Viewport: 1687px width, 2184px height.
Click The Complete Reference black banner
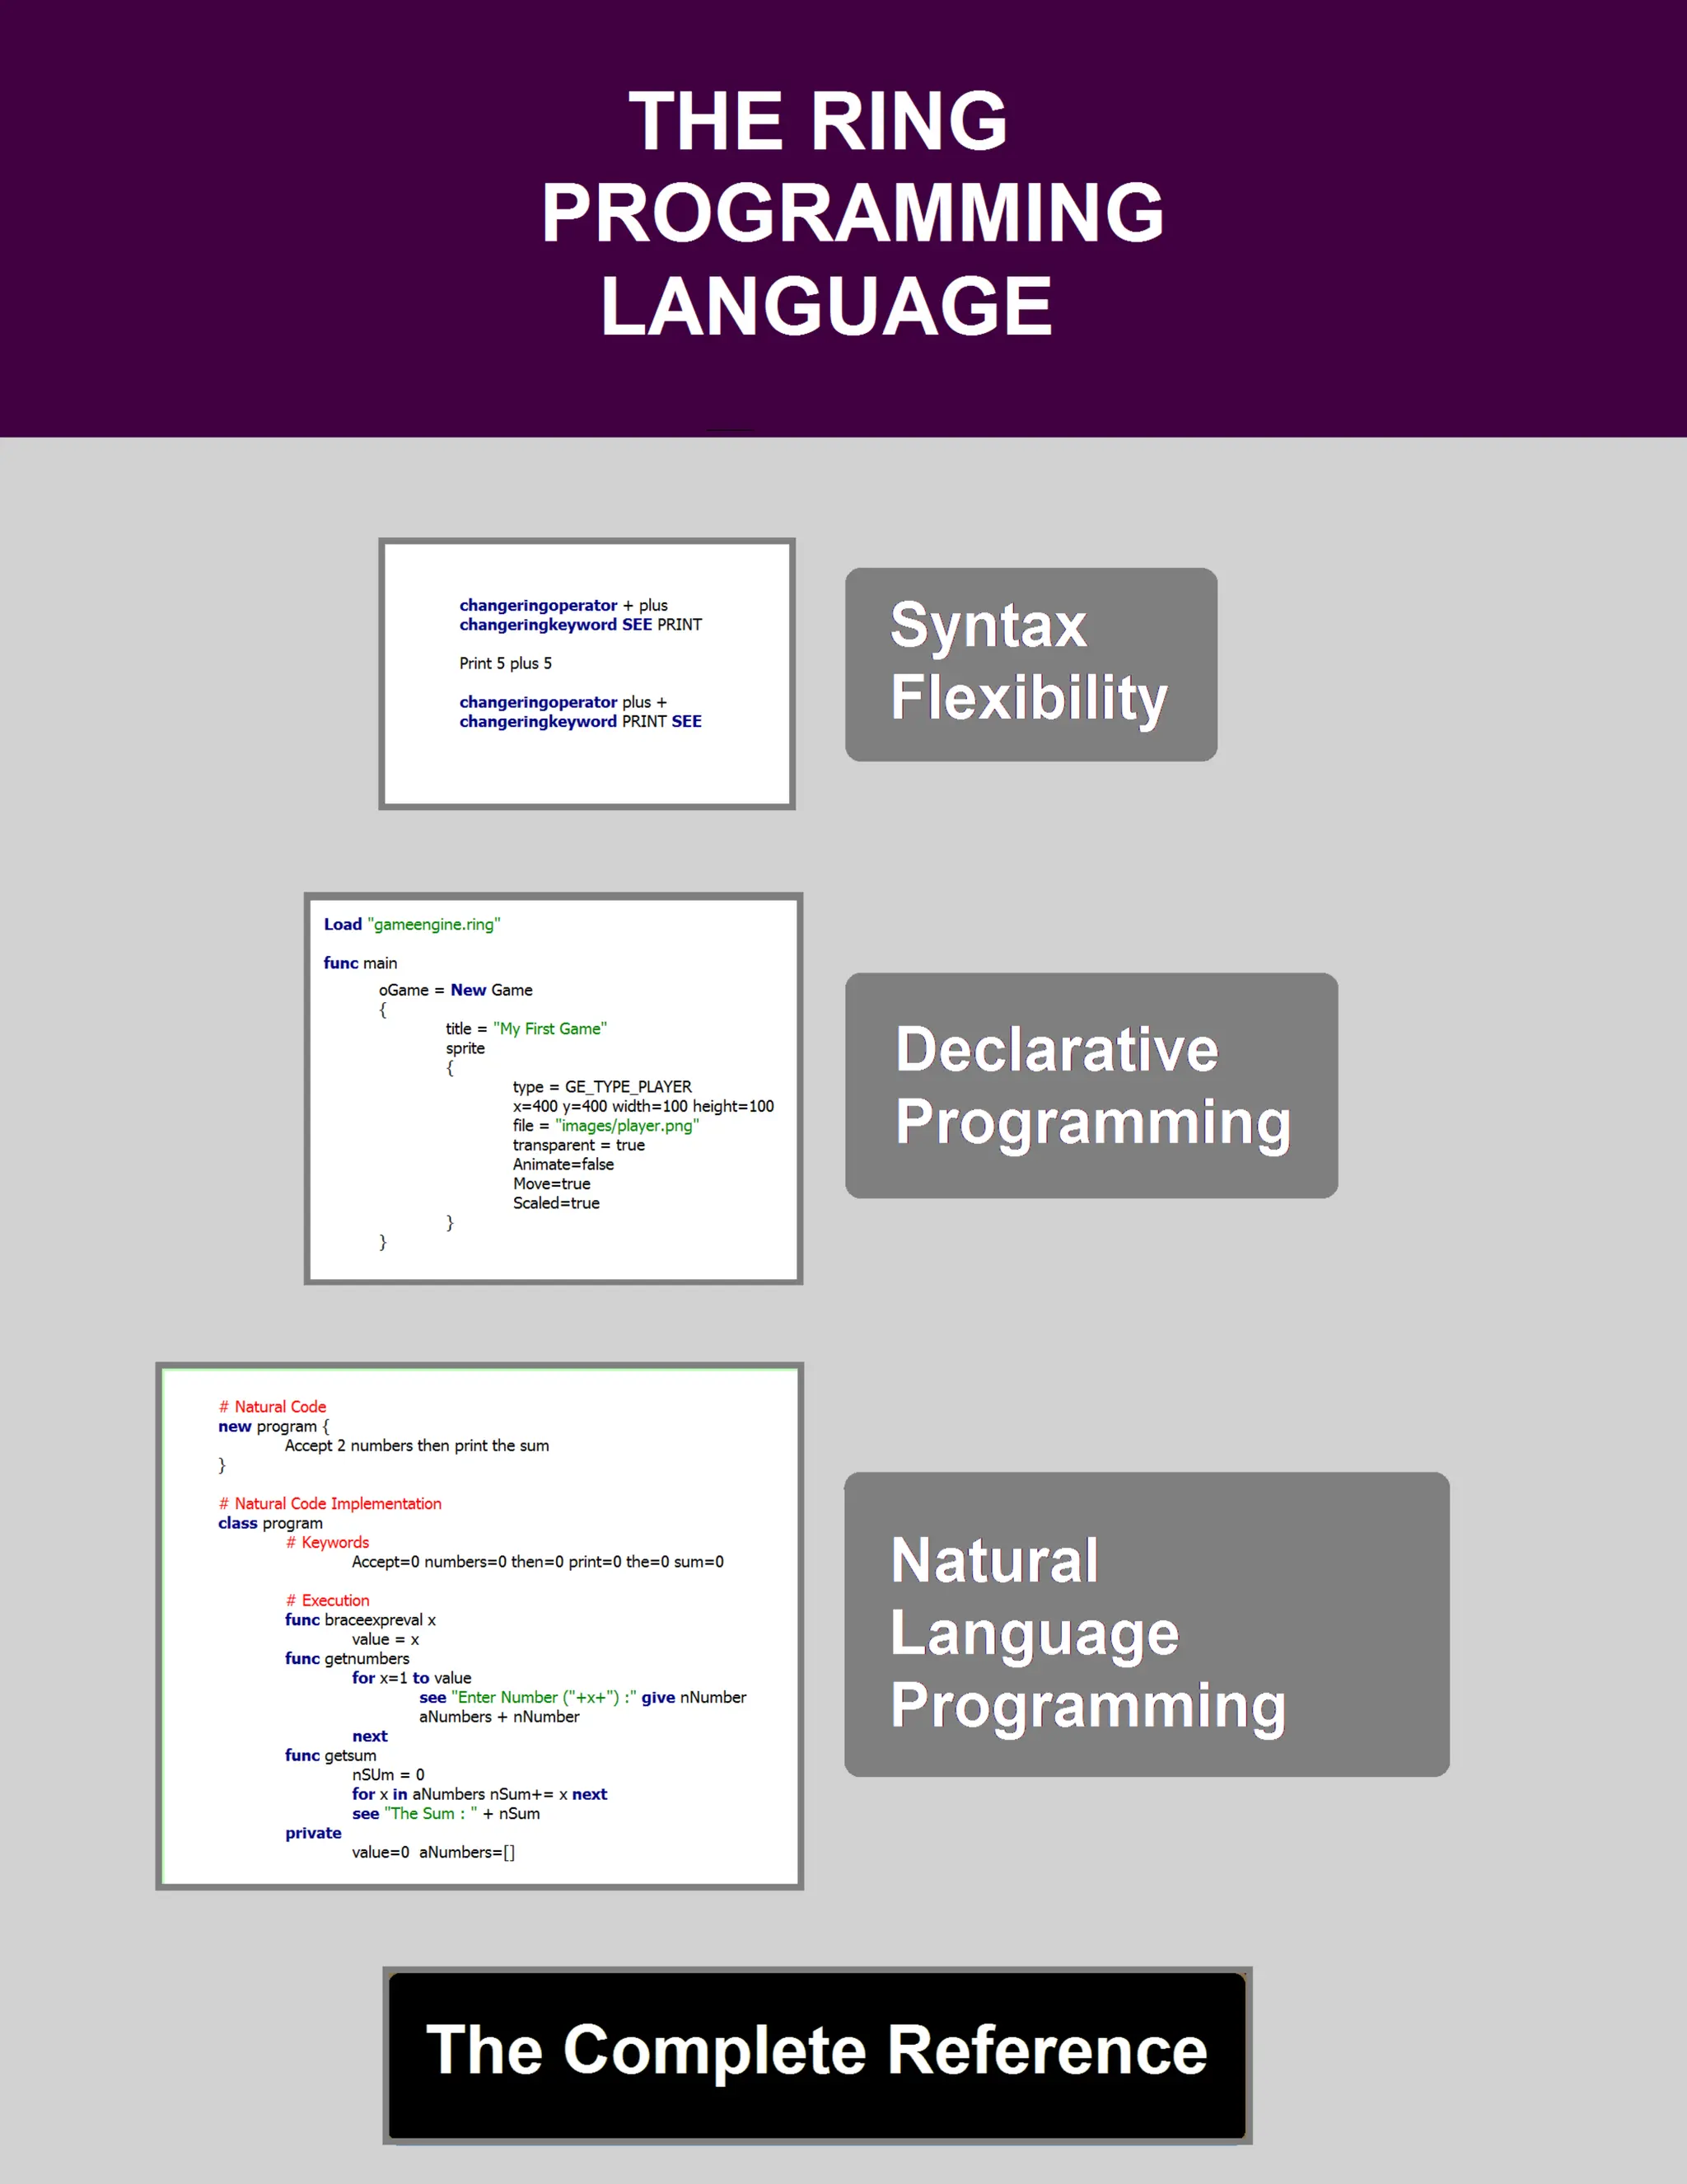coord(816,2053)
